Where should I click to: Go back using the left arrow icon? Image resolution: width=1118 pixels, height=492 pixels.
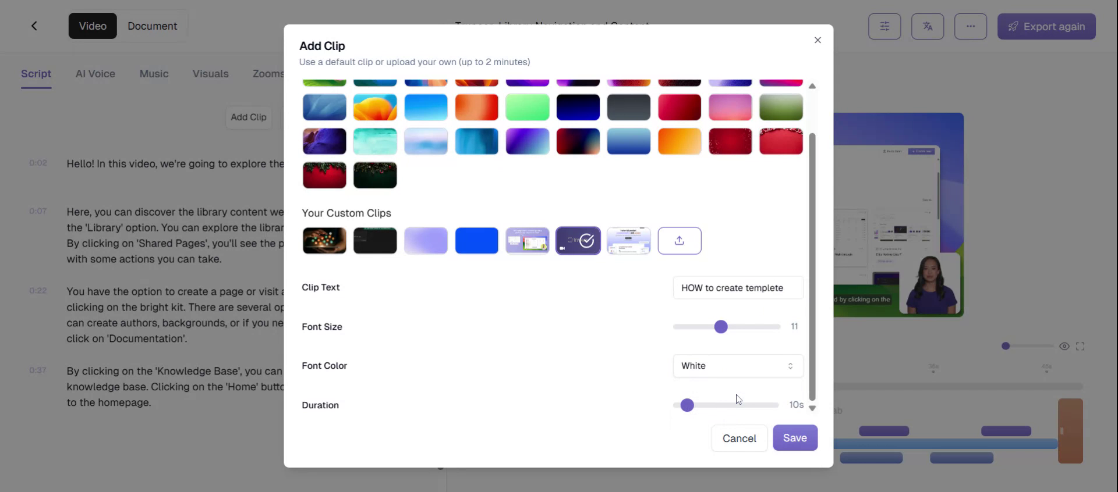point(34,26)
